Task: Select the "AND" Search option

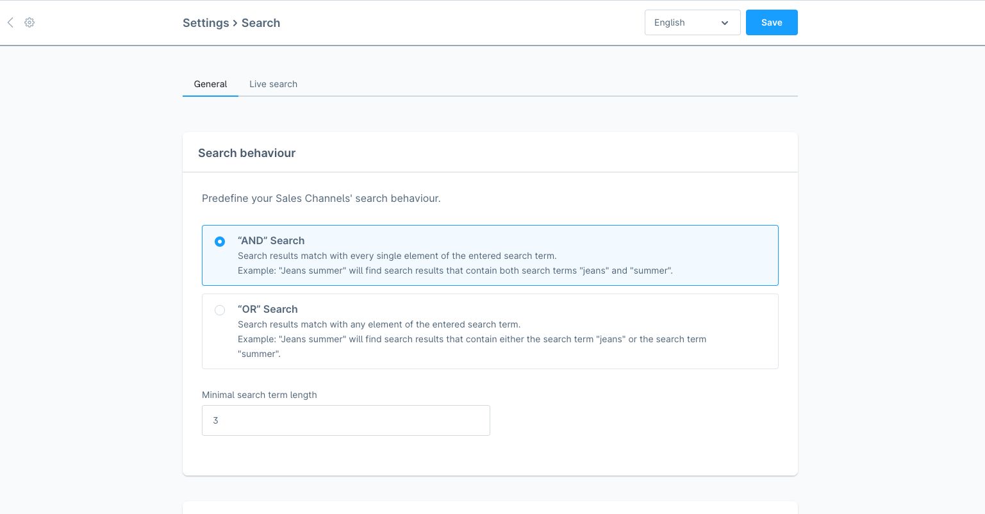Action: pos(220,242)
